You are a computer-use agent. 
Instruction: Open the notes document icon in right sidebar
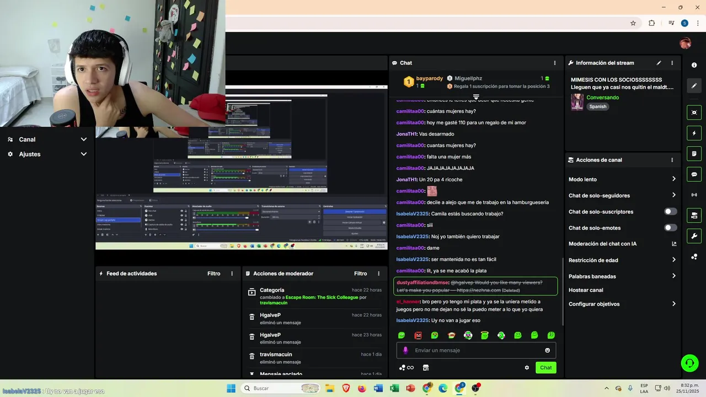694,153
